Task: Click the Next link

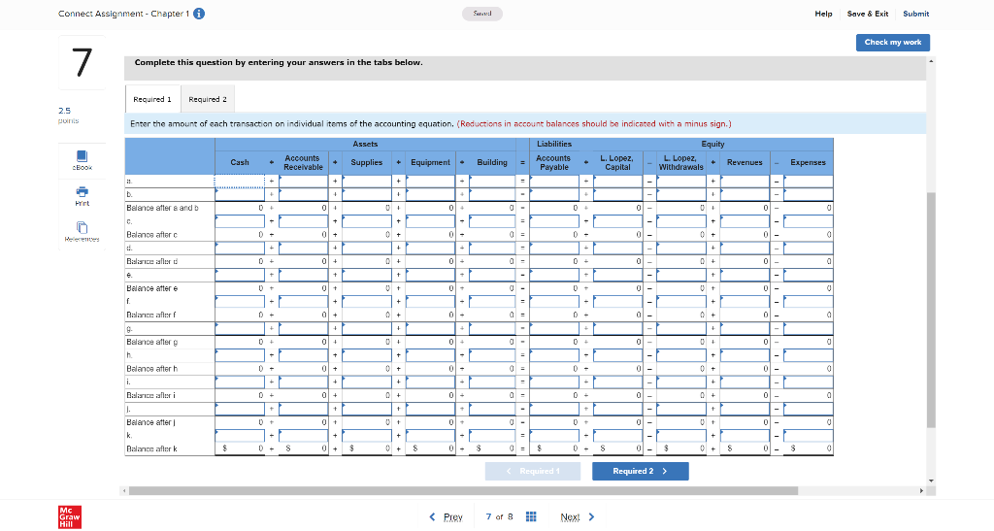Action: tap(570, 517)
